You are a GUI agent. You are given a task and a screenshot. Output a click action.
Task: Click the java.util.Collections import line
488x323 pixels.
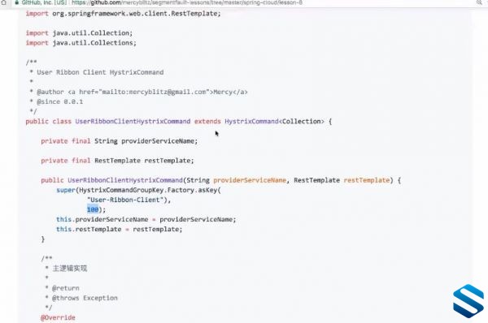[x=81, y=43]
